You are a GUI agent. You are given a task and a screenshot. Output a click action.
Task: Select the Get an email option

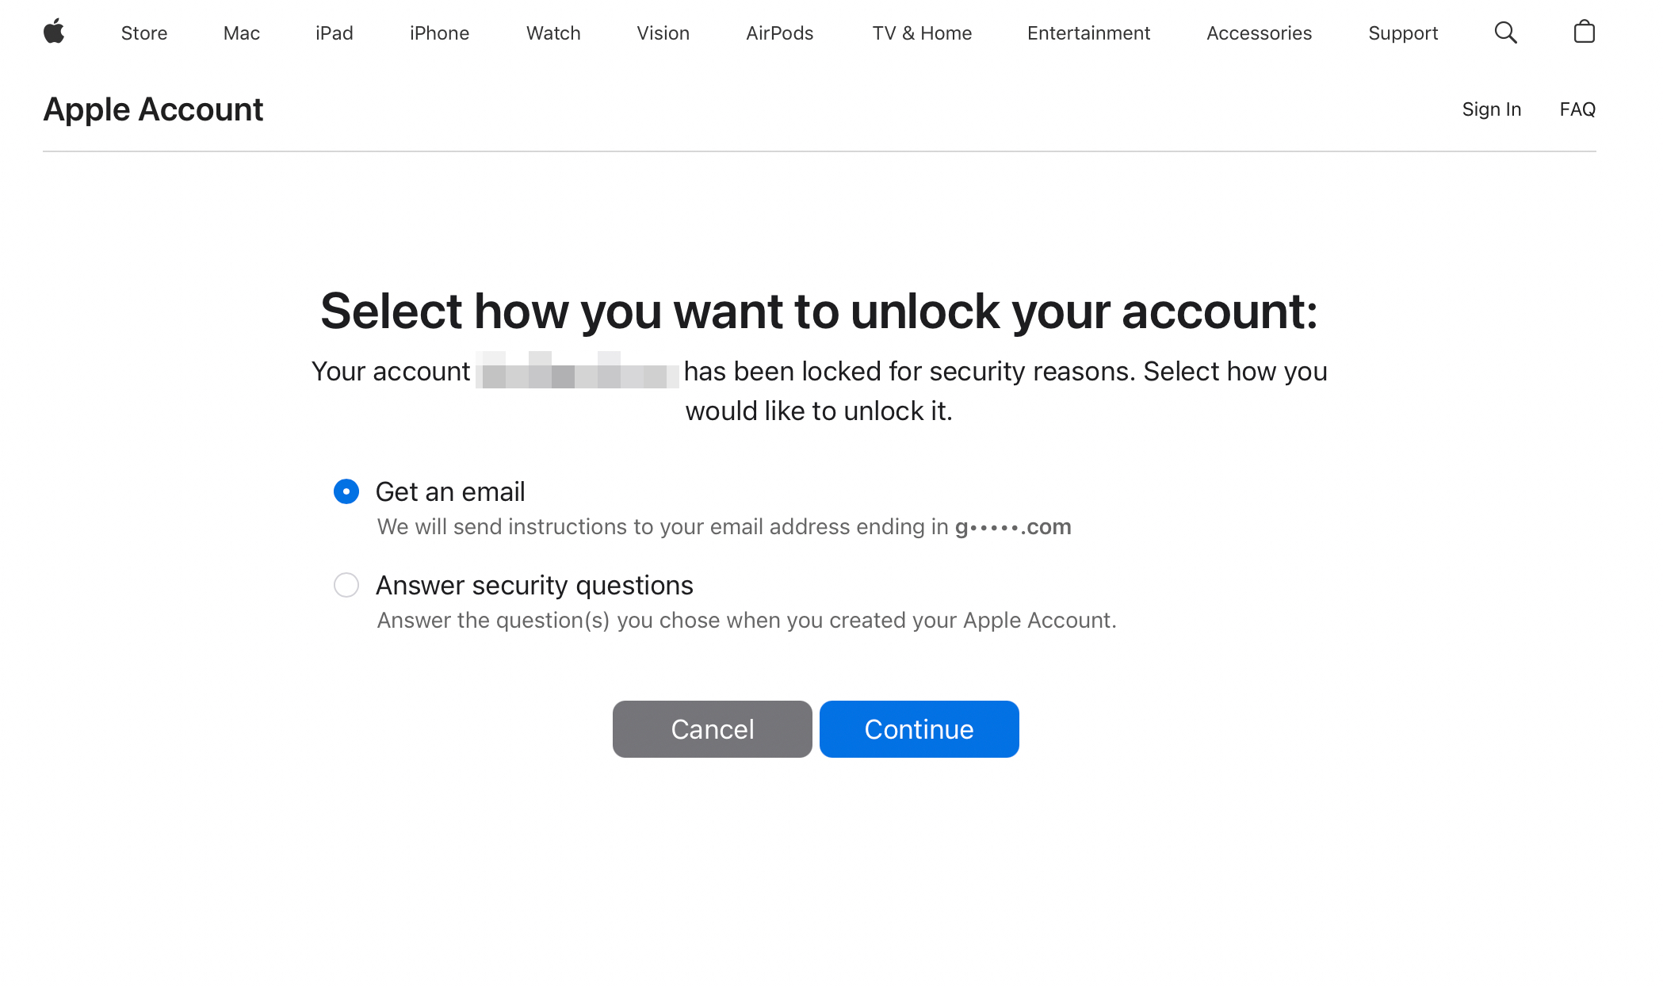coord(346,491)
